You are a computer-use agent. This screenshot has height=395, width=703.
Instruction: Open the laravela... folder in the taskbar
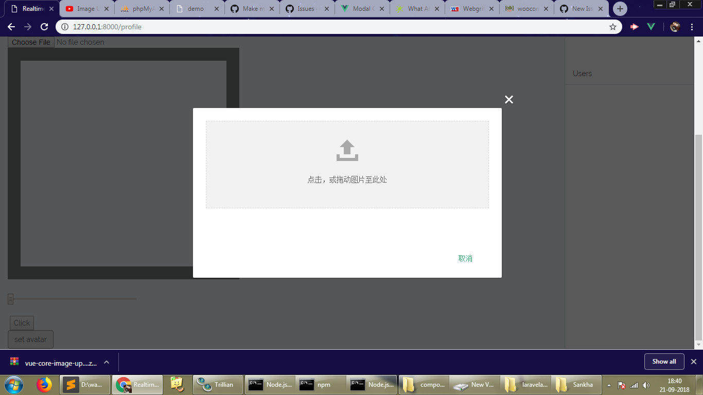(526, 384)
